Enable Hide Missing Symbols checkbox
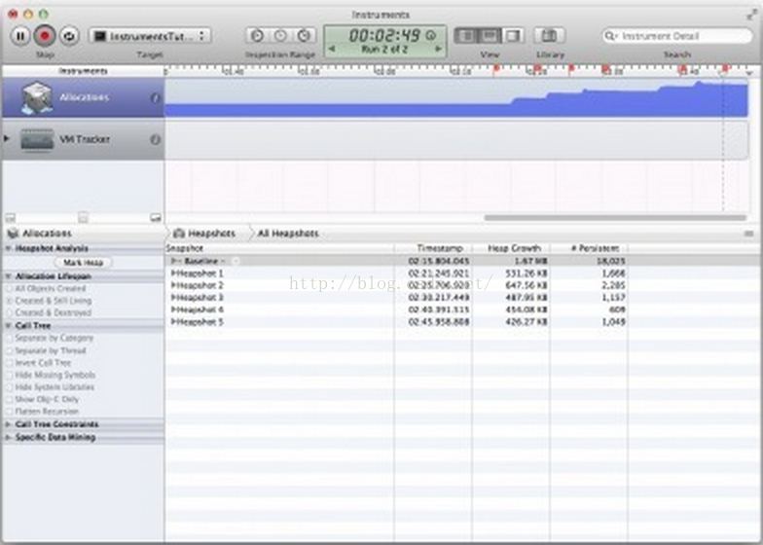 click(10, 376)
